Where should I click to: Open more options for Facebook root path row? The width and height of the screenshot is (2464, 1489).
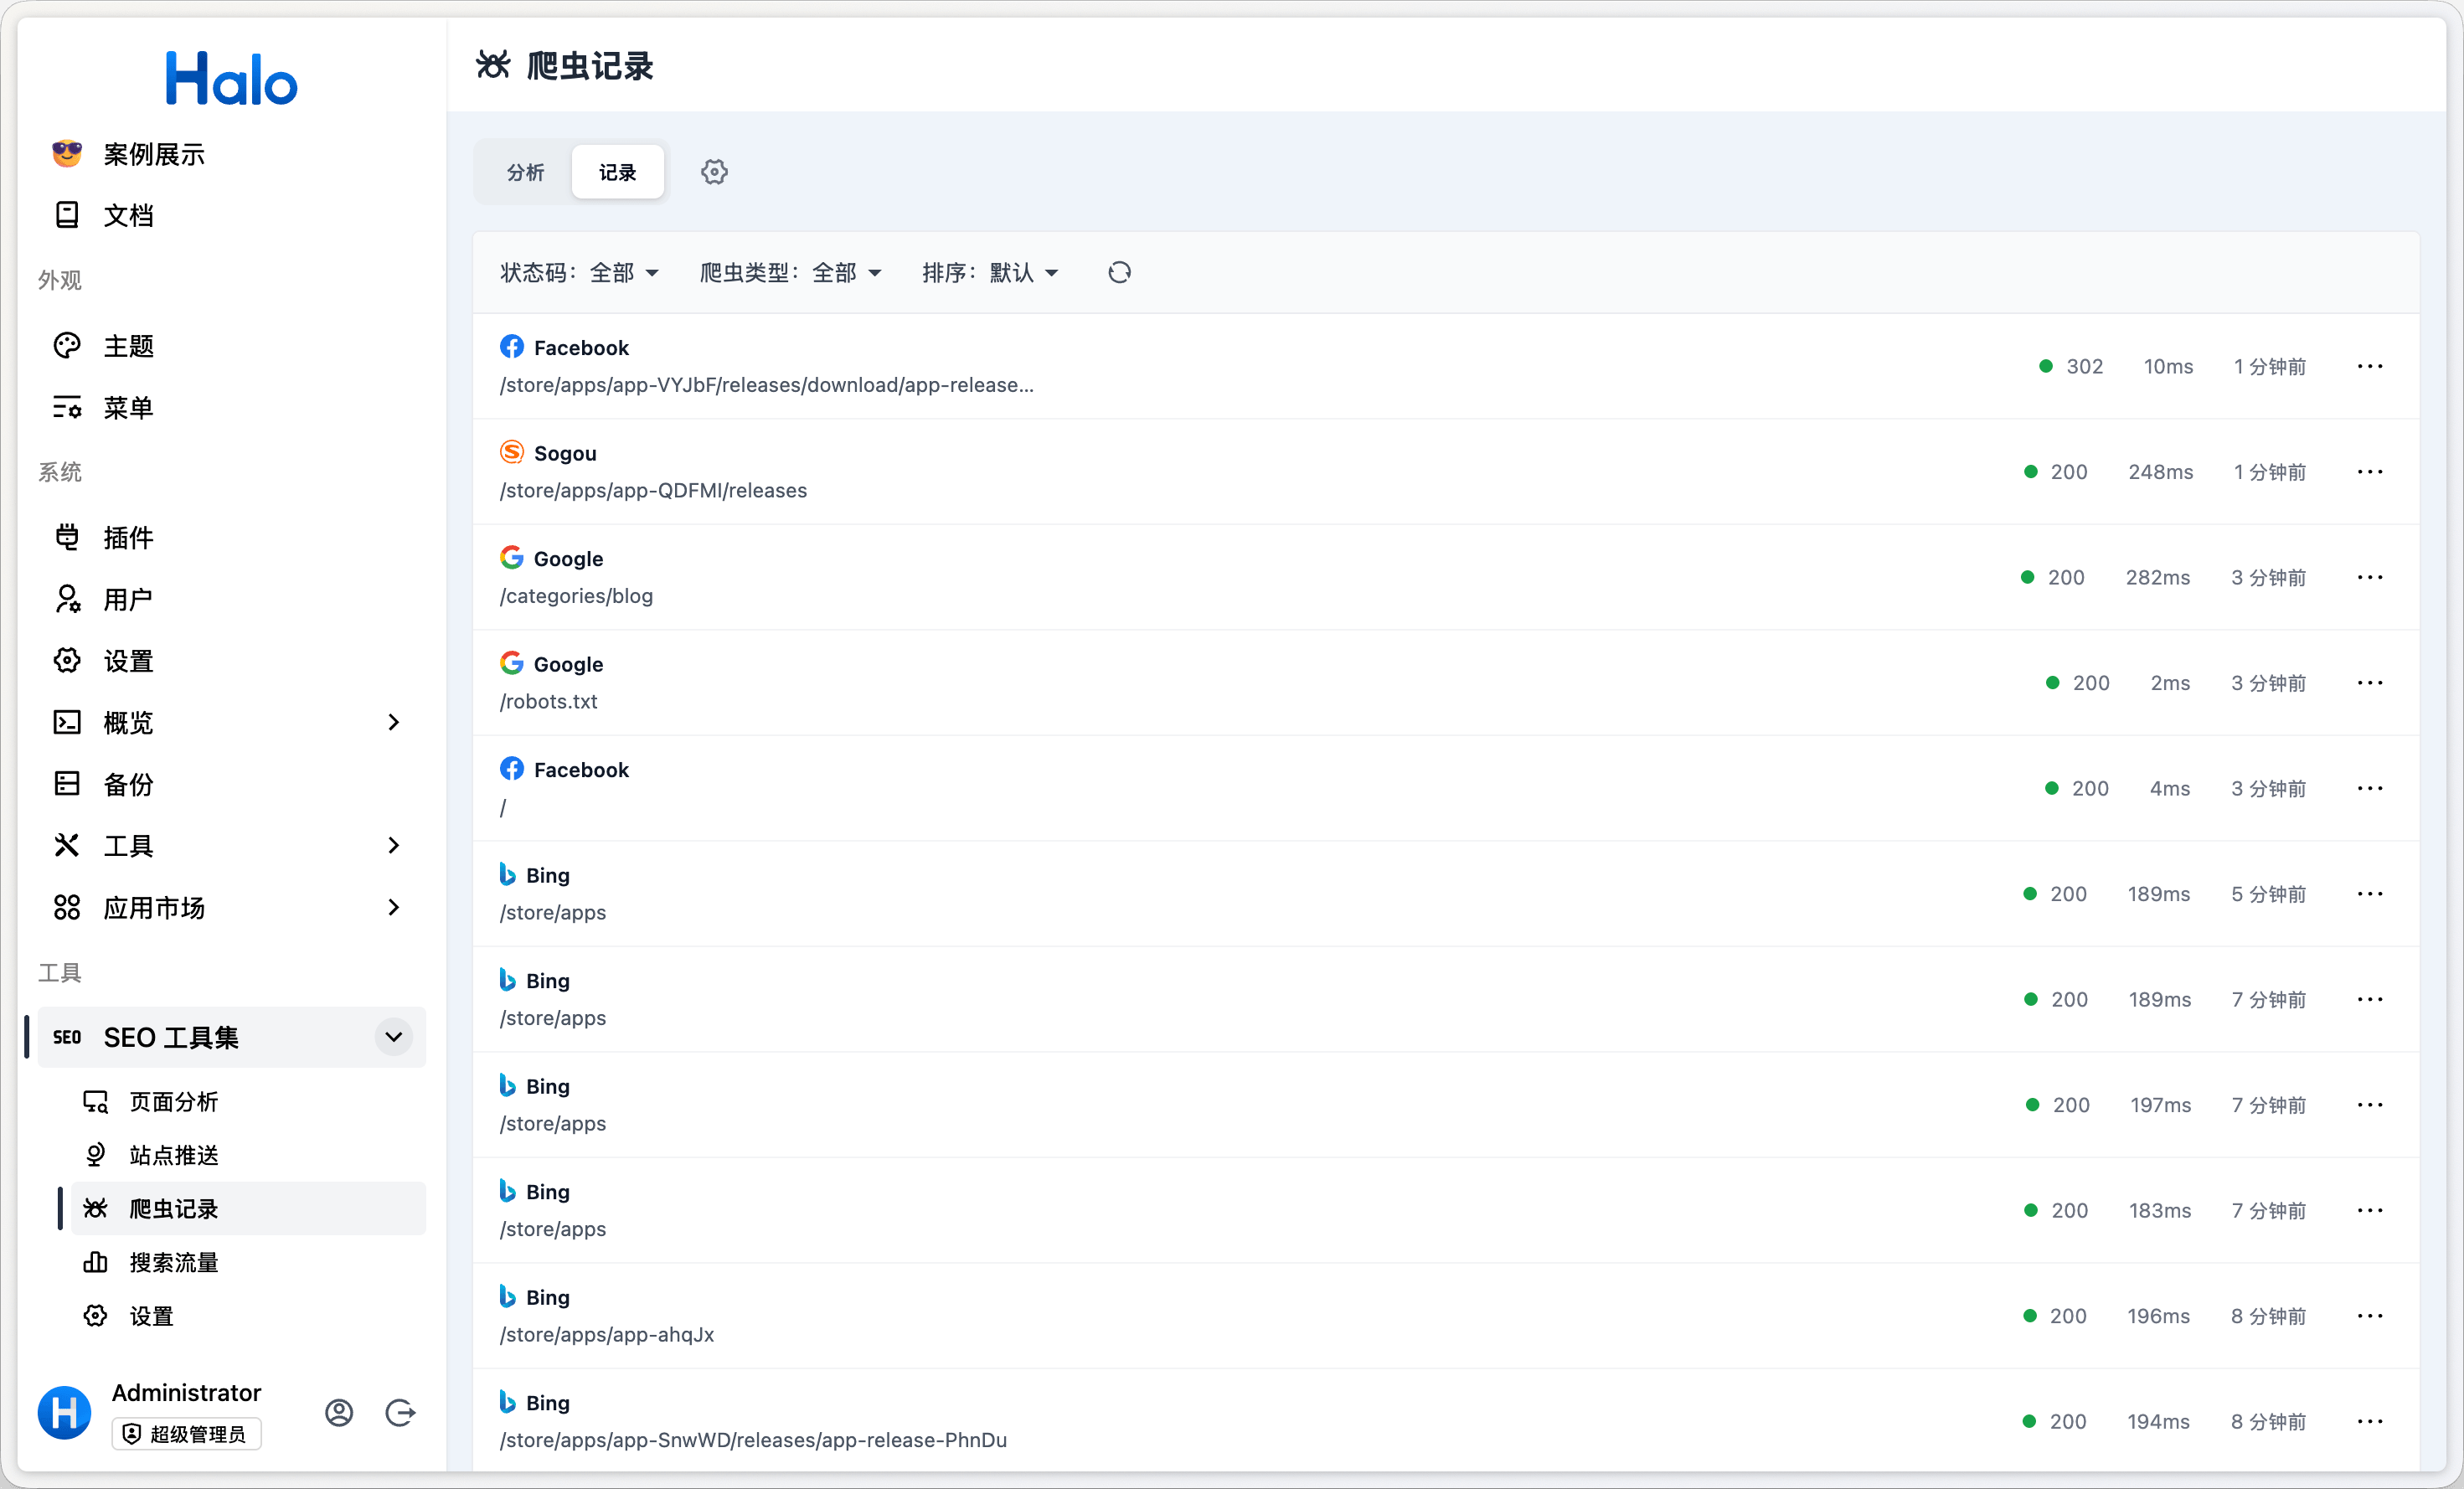click(2370, 788)
